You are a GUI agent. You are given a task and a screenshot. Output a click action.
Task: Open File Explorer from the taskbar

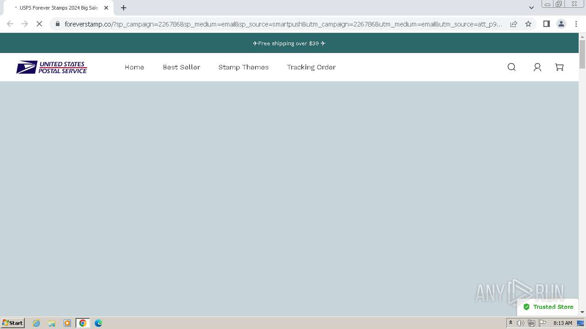(x=52, y=323)
